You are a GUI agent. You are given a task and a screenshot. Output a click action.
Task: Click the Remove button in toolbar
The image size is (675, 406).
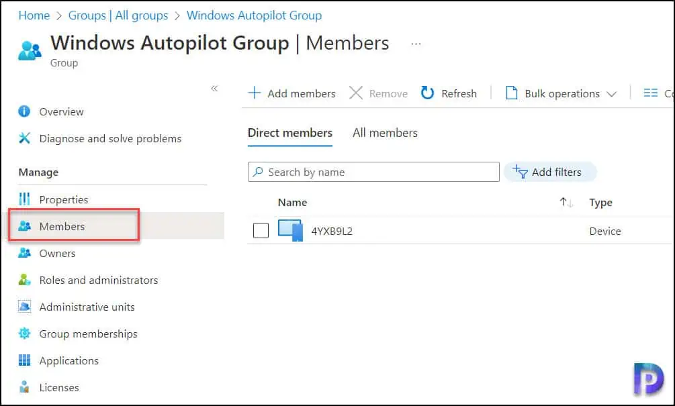[378, 93]
